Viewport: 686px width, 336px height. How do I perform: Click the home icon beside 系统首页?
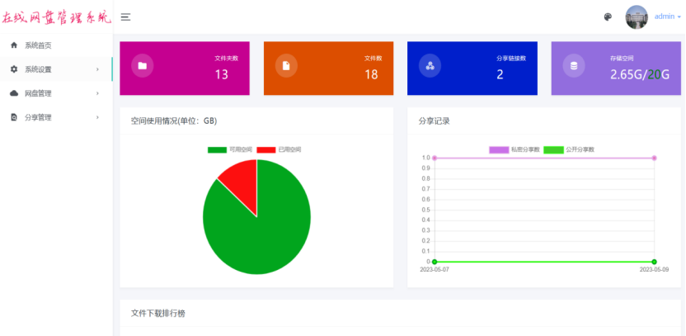pyautogui.click(x=14, y=45)
